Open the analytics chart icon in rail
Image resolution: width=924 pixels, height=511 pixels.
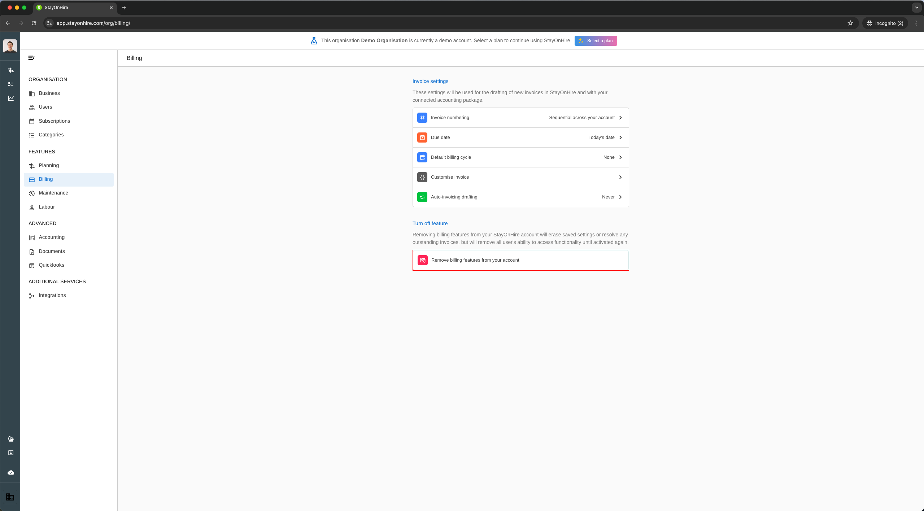[x=11, y=98]
